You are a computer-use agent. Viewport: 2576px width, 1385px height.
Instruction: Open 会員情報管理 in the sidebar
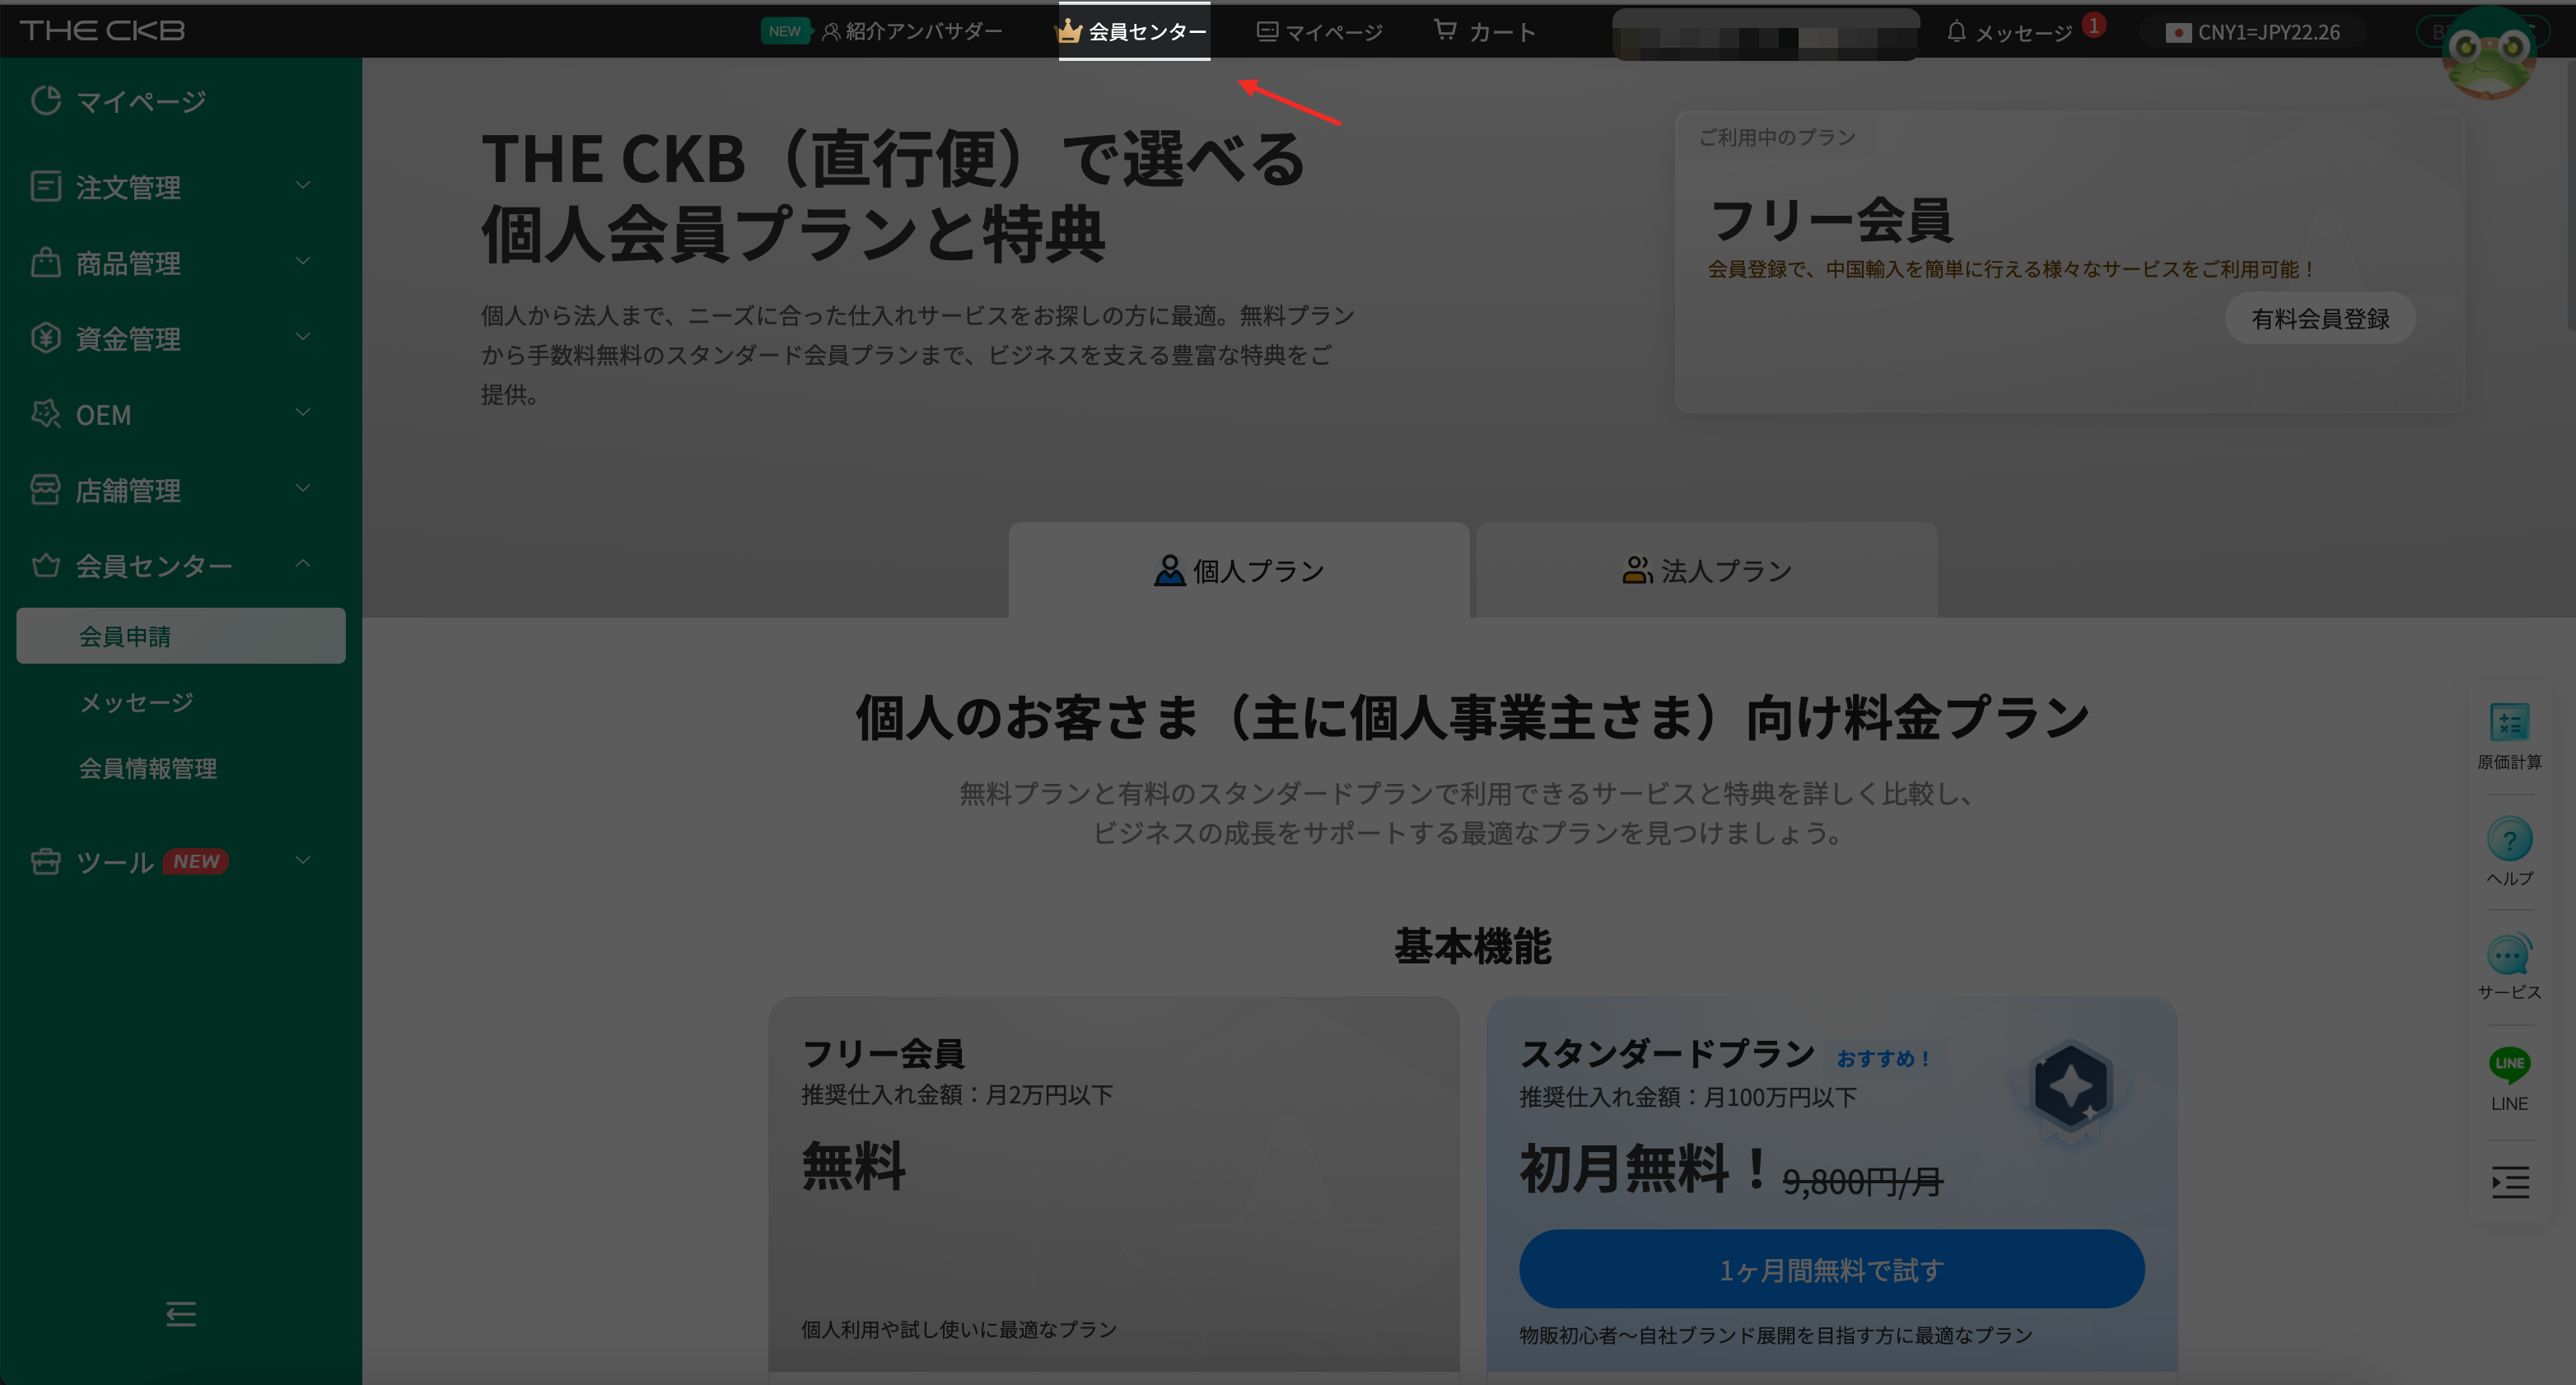[148, 768]
